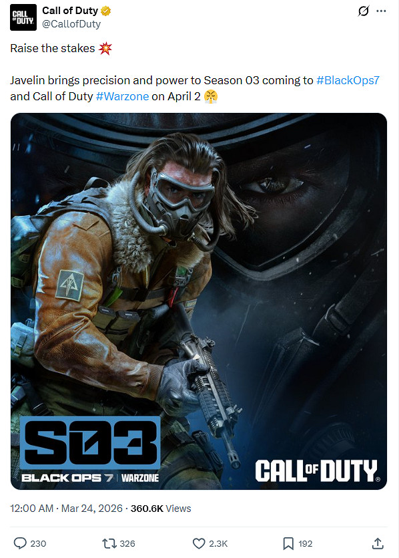The image size is (399, 558).
Task: Click the 192 bookmarks count
Action: [x=305, y=543]
